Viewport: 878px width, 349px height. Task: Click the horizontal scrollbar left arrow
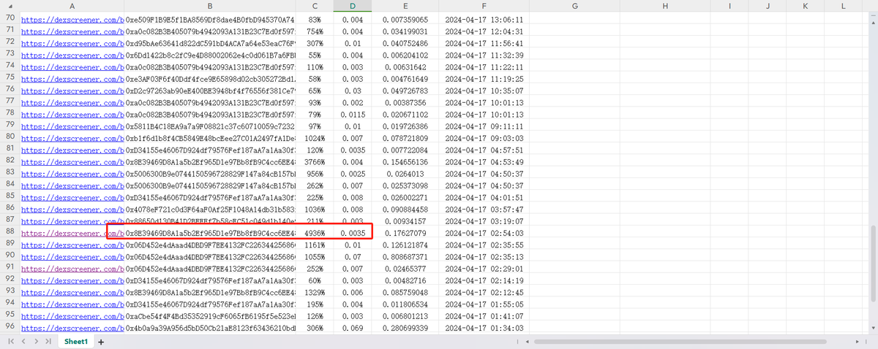(x=528, y=341)
